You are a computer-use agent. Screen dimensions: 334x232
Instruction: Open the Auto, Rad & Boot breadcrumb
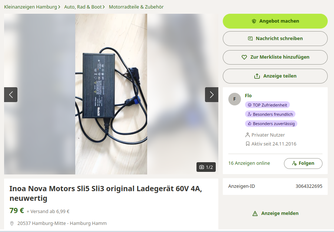click(83, 7)
